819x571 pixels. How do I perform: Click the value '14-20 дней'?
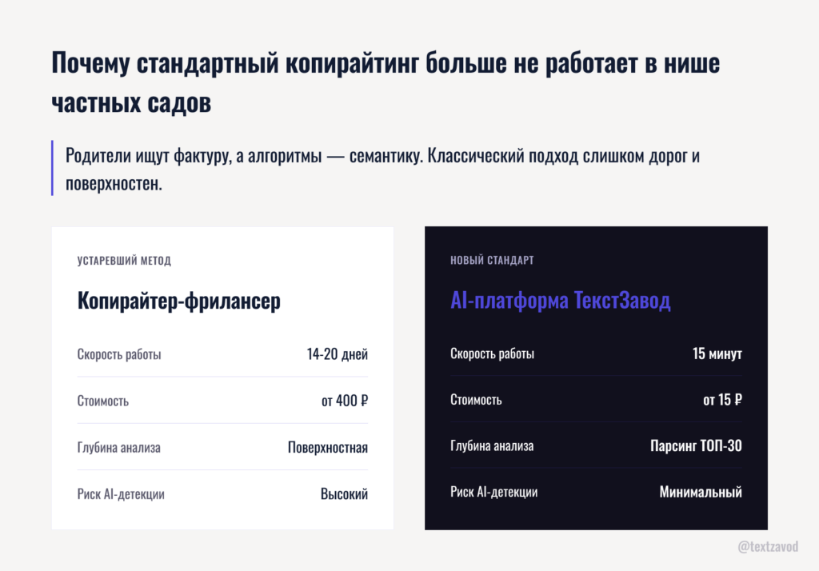(338, 354)
